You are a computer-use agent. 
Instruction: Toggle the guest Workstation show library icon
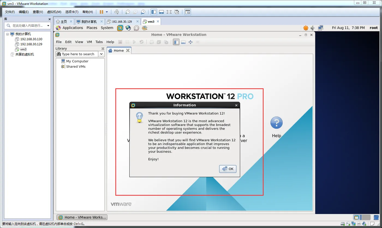point(176,42)
